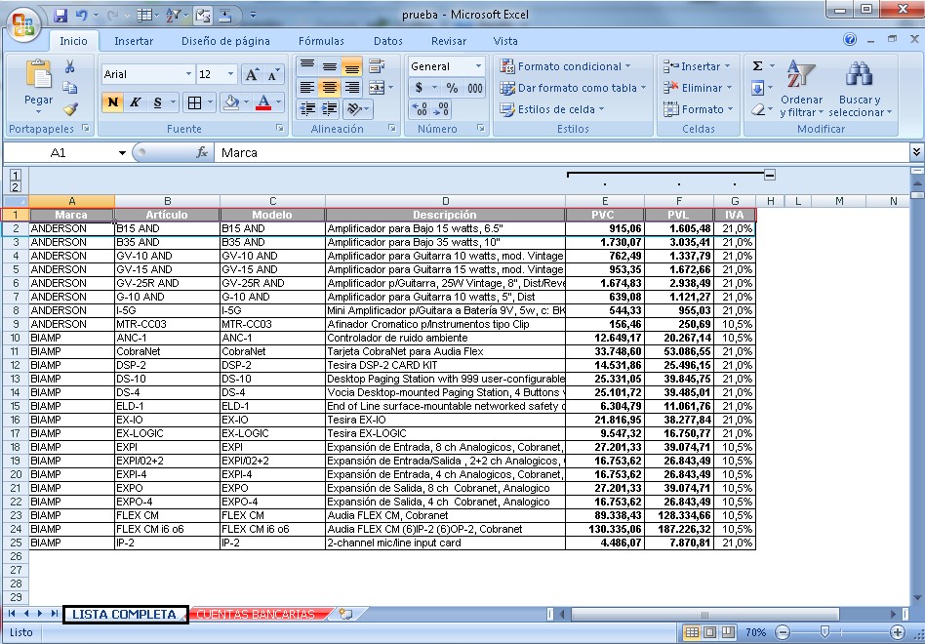Save the workbook from quick access toolbar
The width and height of the screenshot is (925, 644).
pyautogui.click(x=60, y=15)
